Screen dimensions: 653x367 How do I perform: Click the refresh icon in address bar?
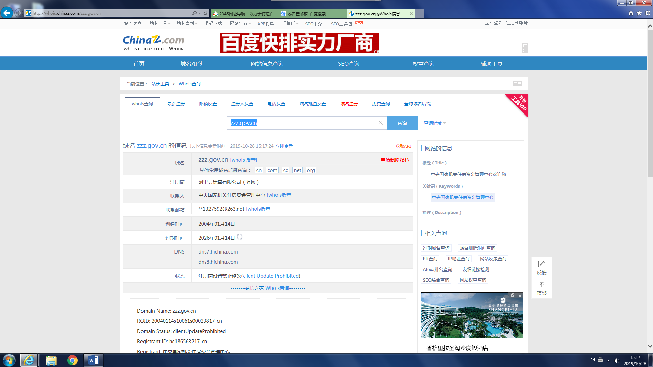point(205,13)
